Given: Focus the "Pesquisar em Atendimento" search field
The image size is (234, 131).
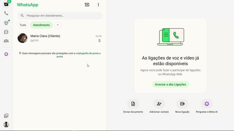Looking at the screenshot, I should coord(60,16).
